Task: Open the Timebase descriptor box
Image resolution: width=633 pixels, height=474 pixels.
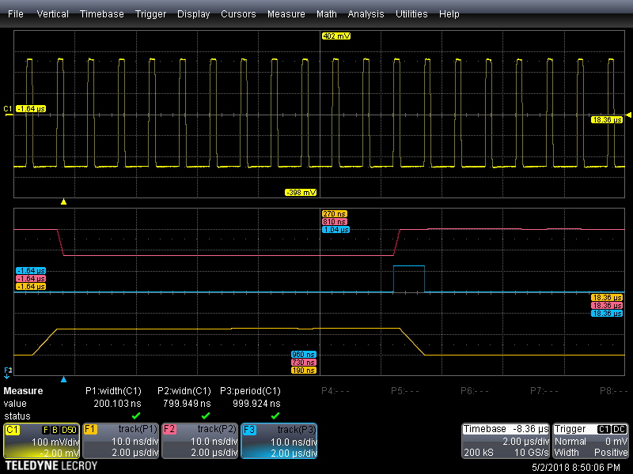Action: [x=506, y=441]
